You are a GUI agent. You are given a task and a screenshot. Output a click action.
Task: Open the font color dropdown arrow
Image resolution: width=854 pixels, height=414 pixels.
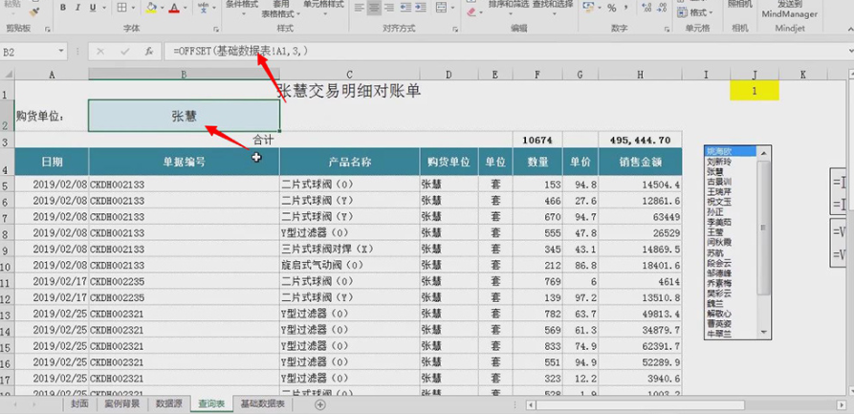click(186, 8)
